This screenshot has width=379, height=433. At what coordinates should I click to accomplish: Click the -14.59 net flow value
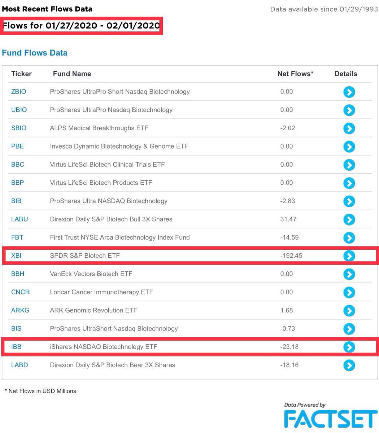tap(289, 237)
